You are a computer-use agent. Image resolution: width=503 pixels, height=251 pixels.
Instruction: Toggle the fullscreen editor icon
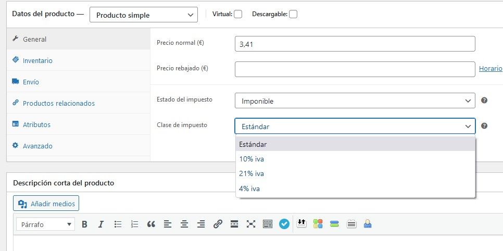(x=251, y=224)
